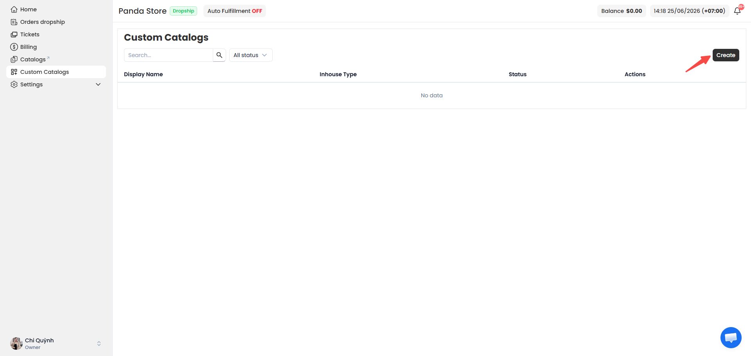
Task: Click the Create button
Action: coord(726,55)
